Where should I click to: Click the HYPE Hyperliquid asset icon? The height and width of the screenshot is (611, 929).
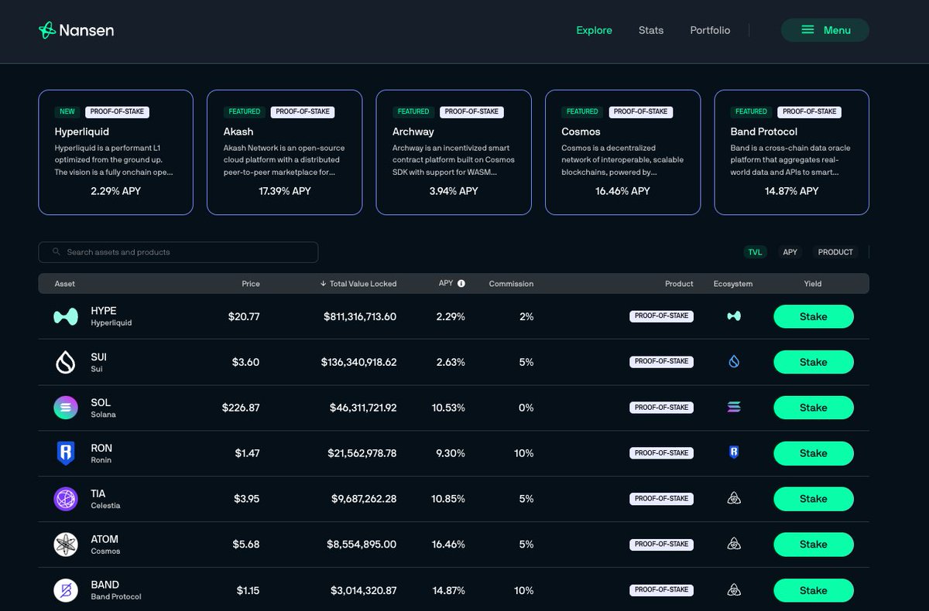pyautogui.click(x=65, y=316)
